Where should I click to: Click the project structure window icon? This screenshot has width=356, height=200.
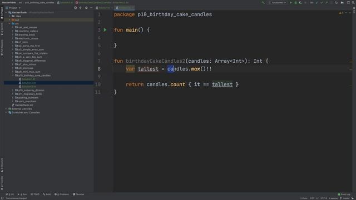coord(348,2)
